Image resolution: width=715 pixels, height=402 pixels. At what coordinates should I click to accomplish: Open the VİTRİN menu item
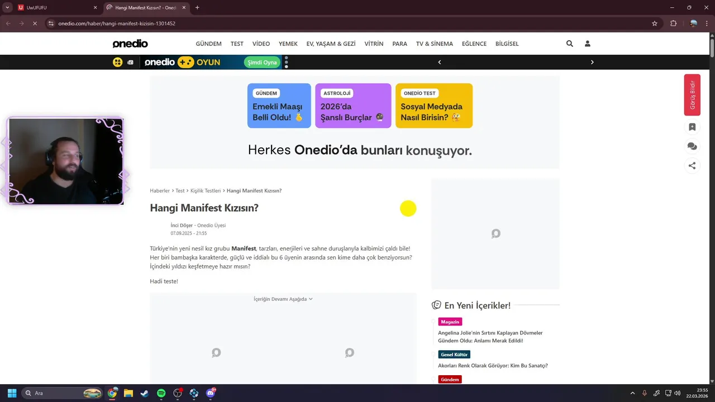click(x=374, y=44)
